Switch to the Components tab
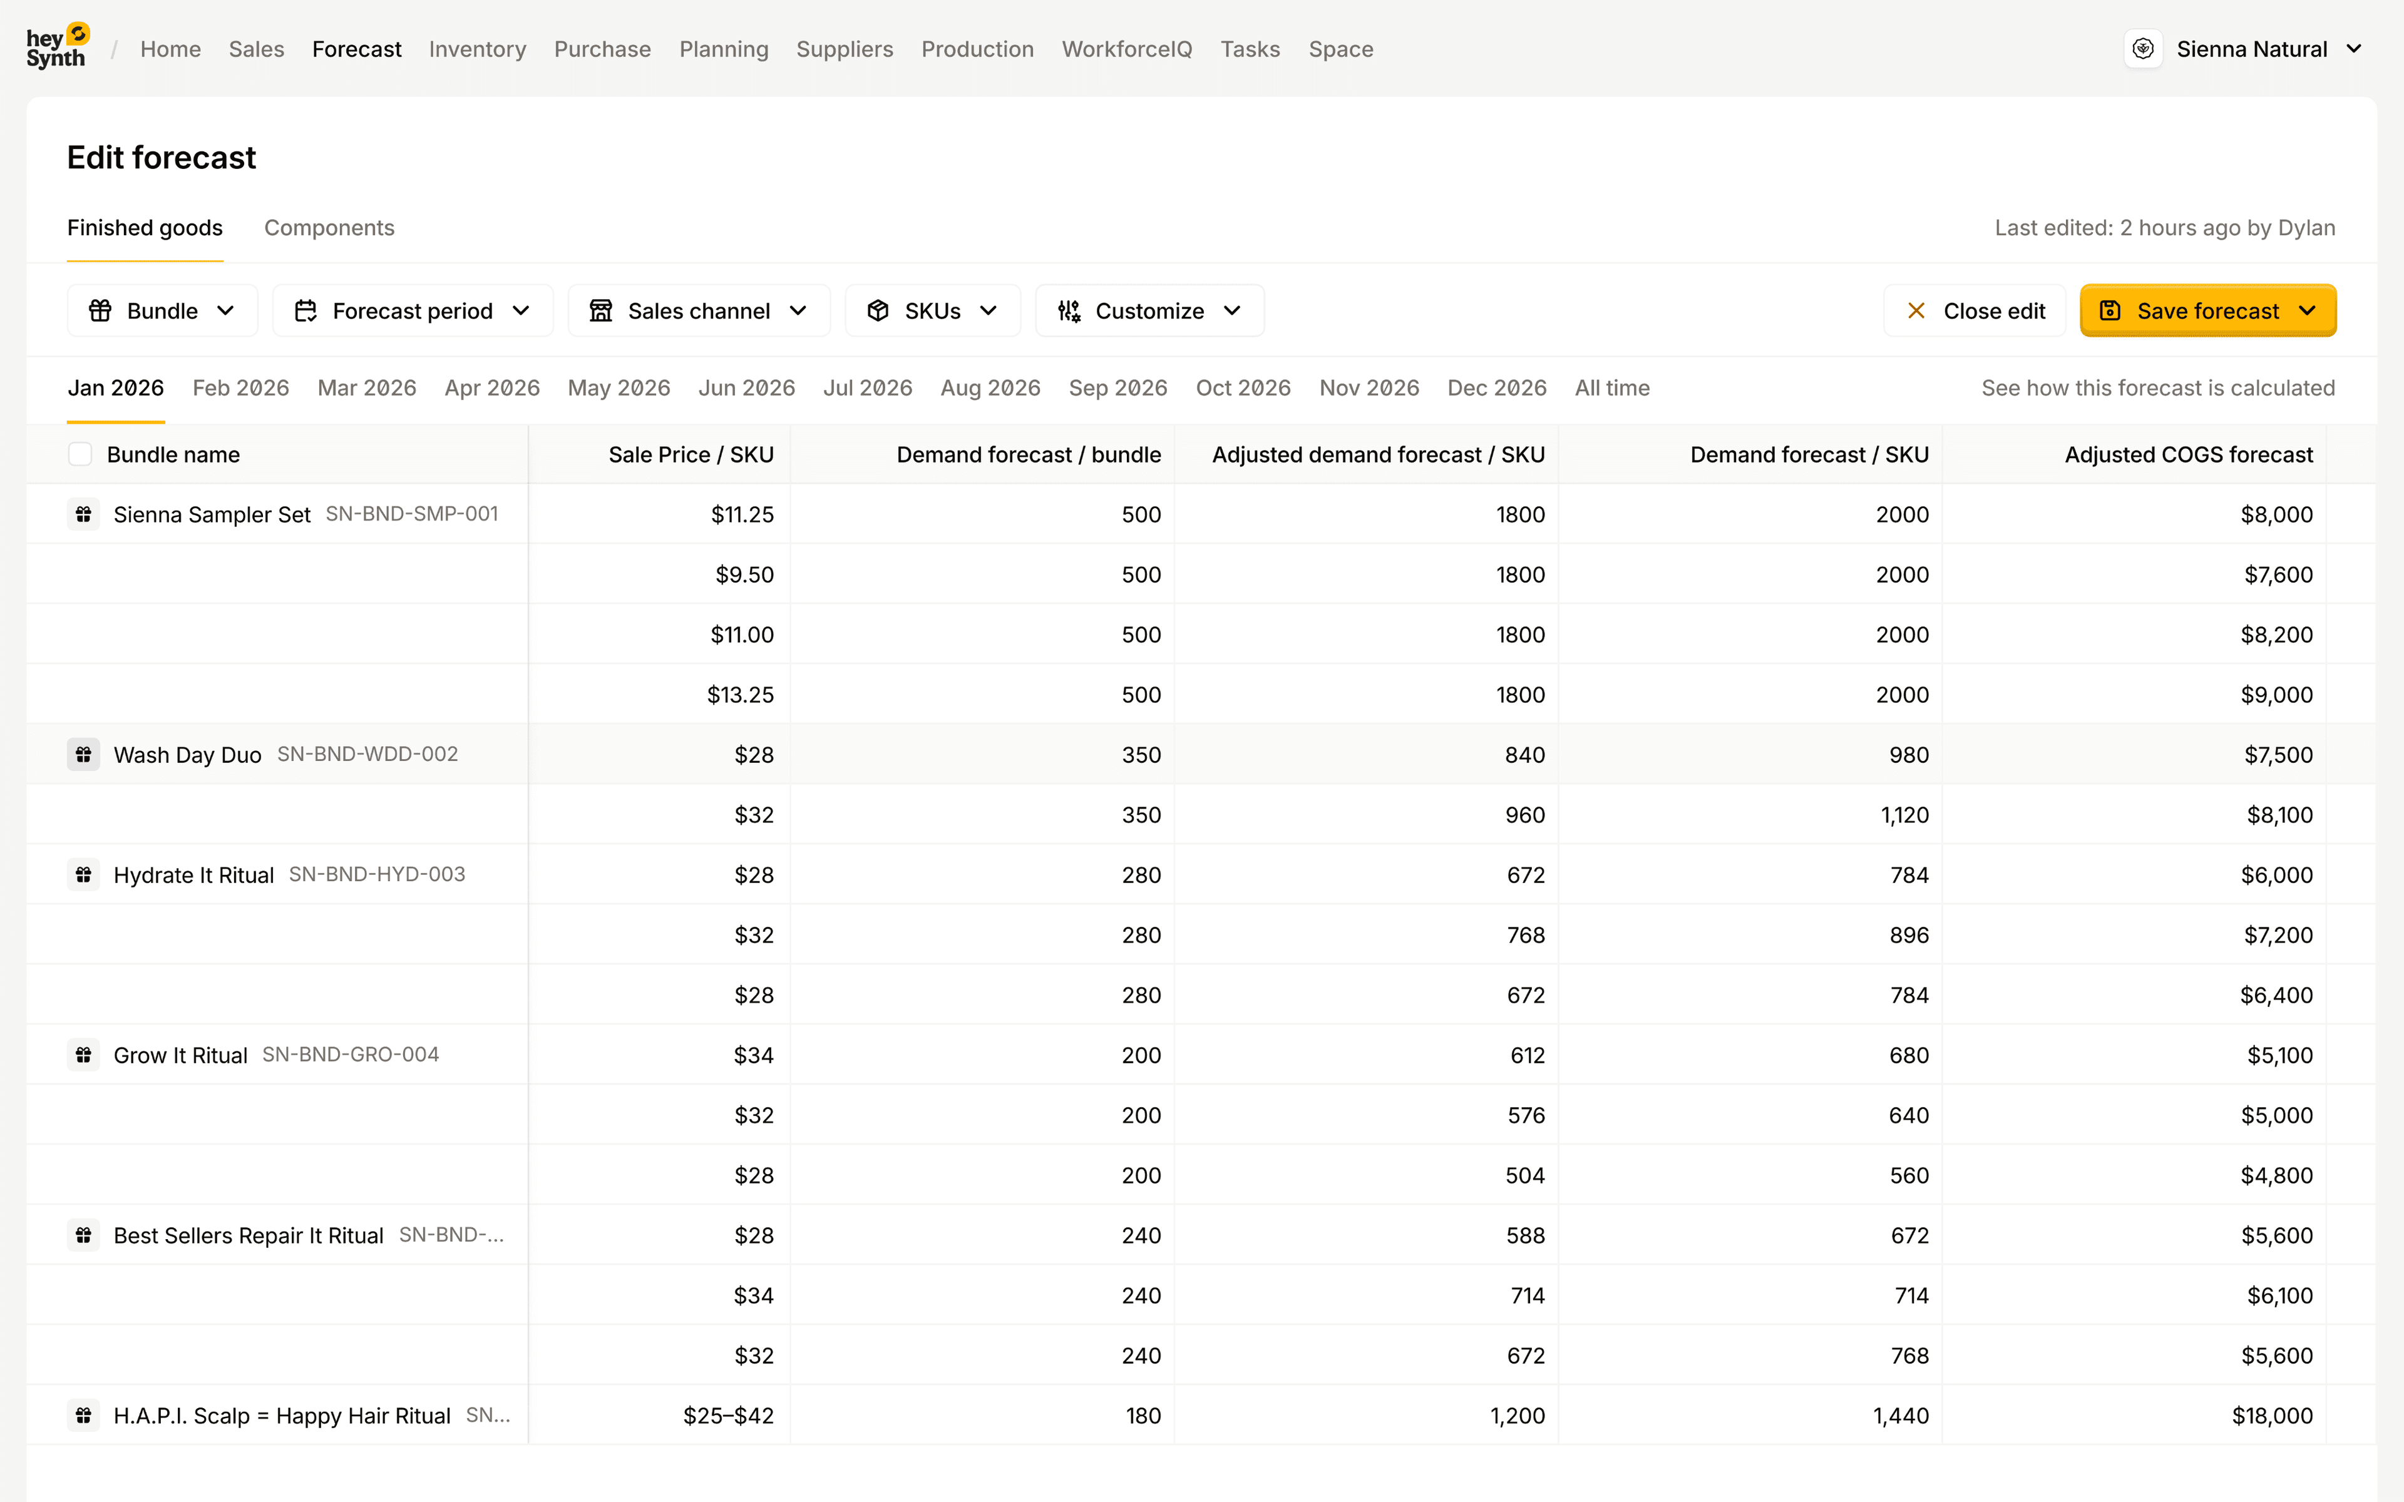Viewport: 2404px width, 1502px height. 329,227
